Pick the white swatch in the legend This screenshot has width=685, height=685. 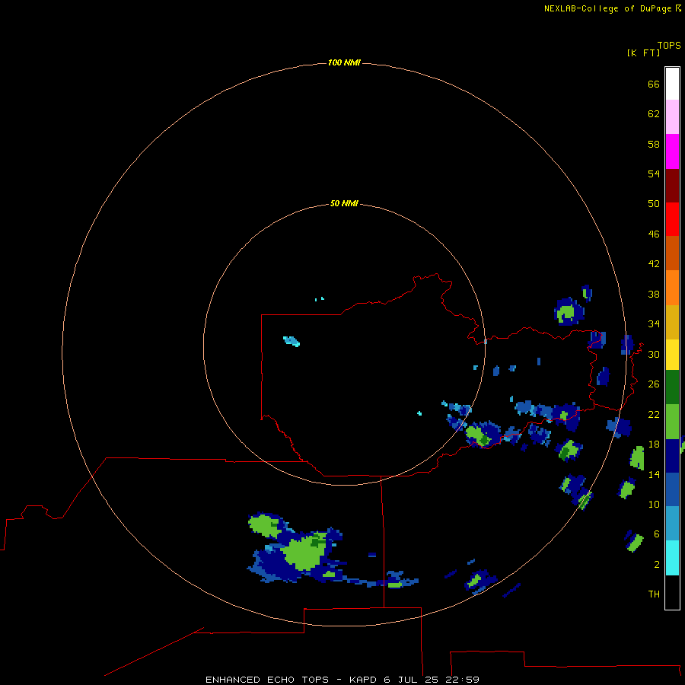click(x=672, y=84)
